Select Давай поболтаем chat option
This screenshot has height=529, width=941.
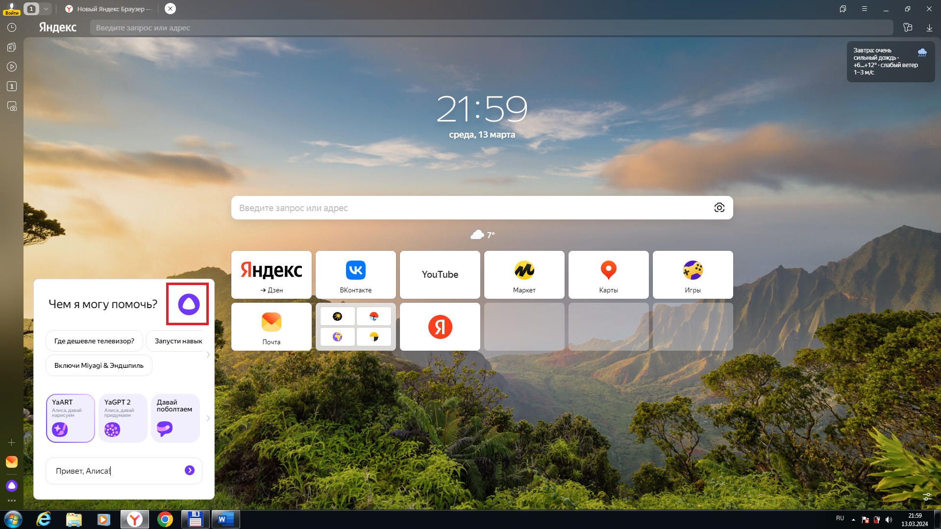(175, 417)
